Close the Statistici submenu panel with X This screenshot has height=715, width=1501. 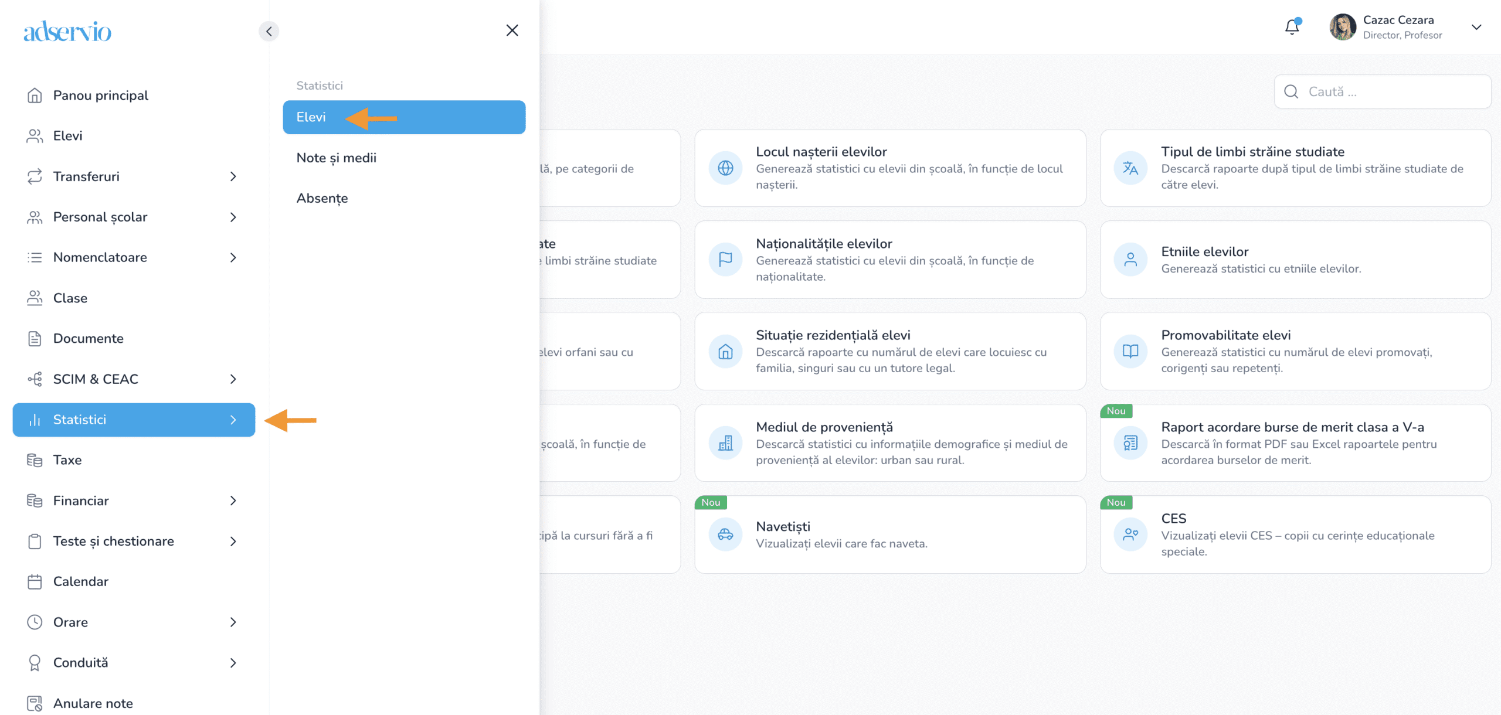[512, 30]
